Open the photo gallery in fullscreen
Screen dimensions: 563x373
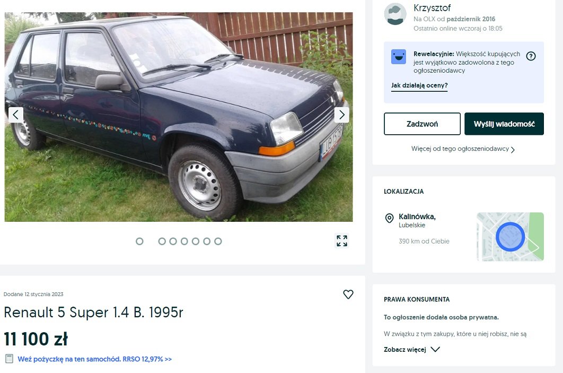click(x=342, y=241)
